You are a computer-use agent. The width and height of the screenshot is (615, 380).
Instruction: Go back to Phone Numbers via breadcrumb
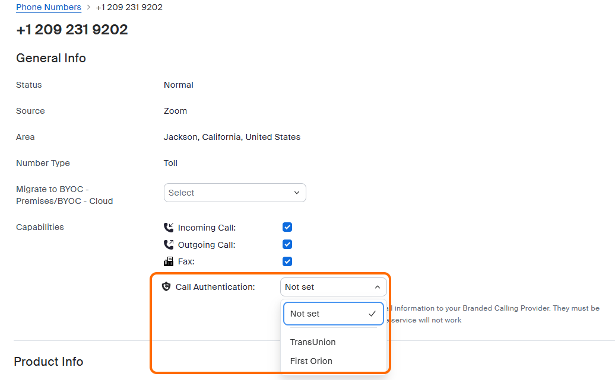(x=49, y=7)
